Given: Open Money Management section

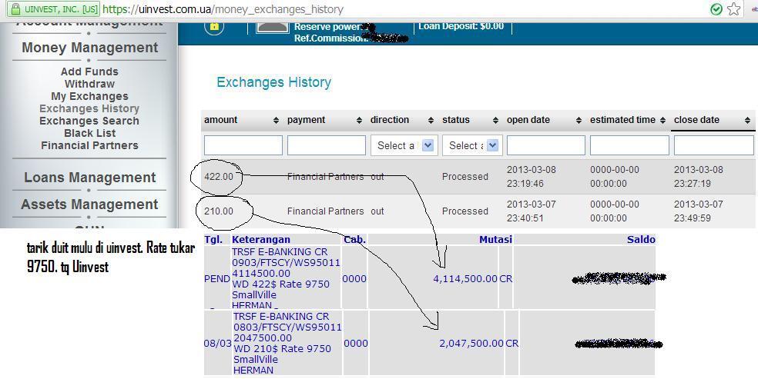Looking at the screenshot, I should pos(90,48).
